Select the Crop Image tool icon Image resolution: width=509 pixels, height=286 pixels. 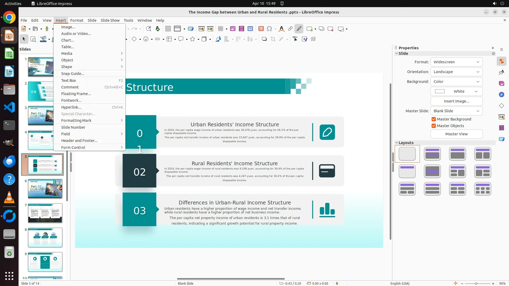273,39
